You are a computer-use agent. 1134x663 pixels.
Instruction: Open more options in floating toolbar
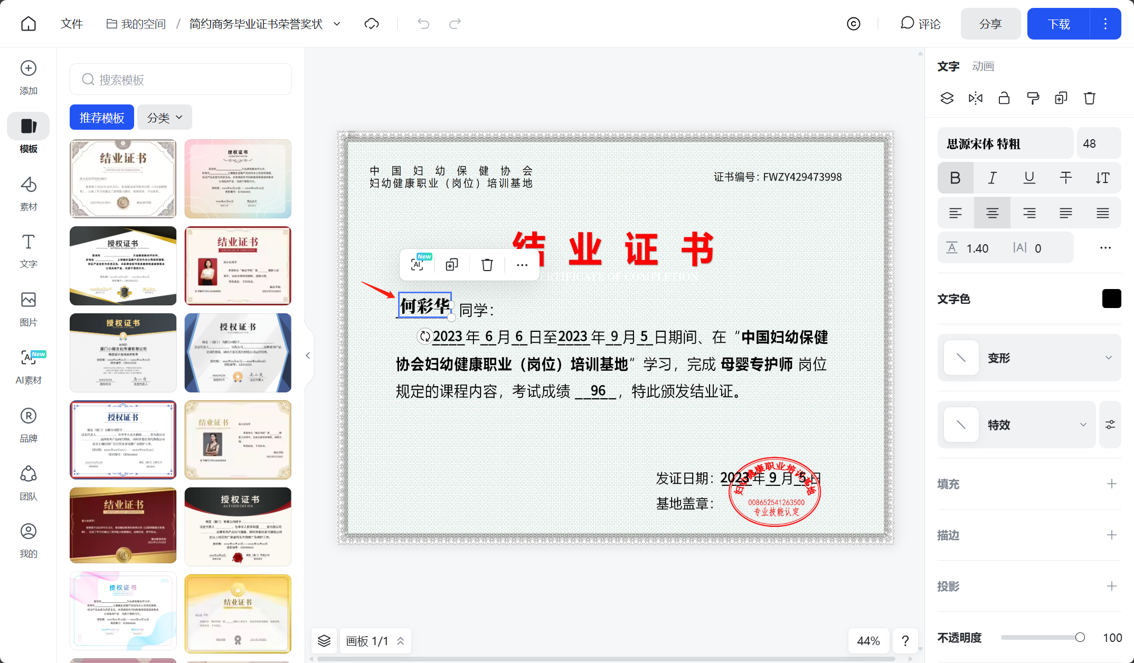[522, 264]
